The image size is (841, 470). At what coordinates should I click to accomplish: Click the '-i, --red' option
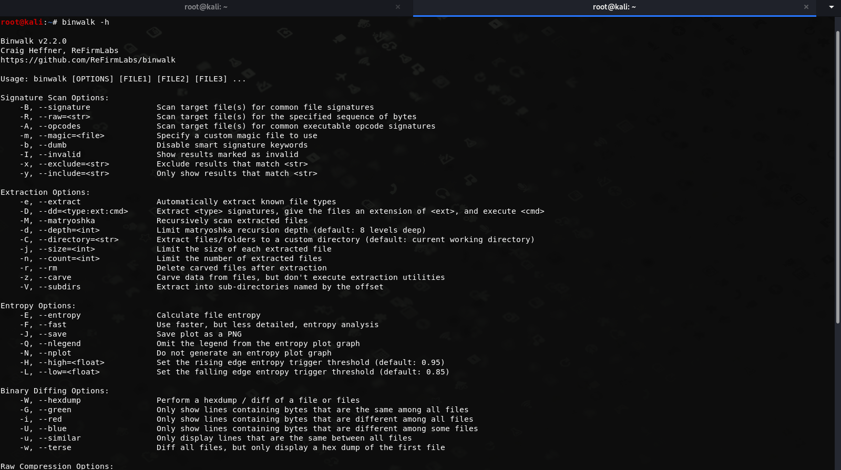point(41,419)
